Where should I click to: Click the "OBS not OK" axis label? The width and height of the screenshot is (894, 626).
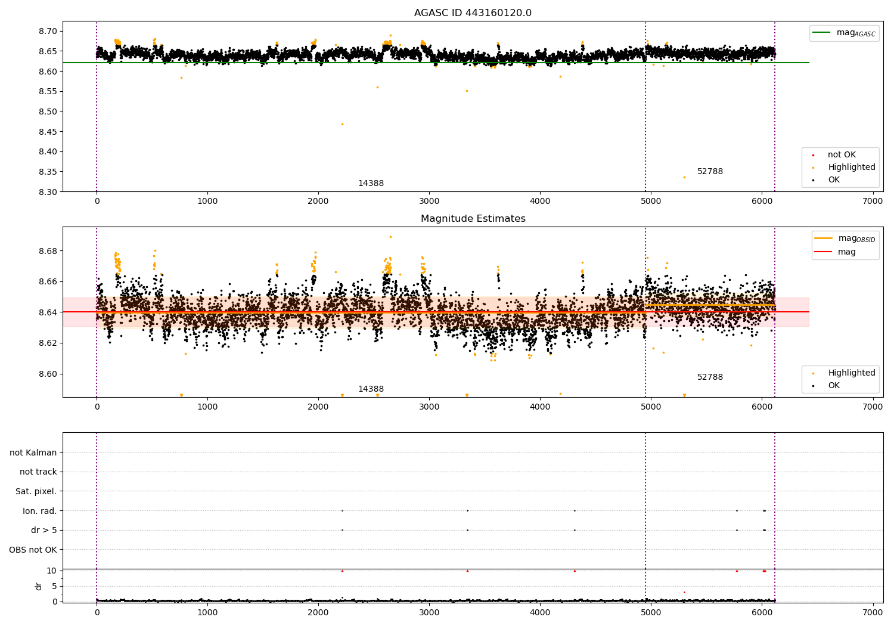33,550
